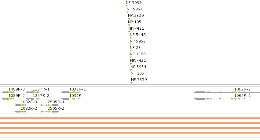Click the 1257R-2 transcript label
Image resolution: width=260 pixels, height=140 pixels.
pyautogui.click(x=41, y=96)
